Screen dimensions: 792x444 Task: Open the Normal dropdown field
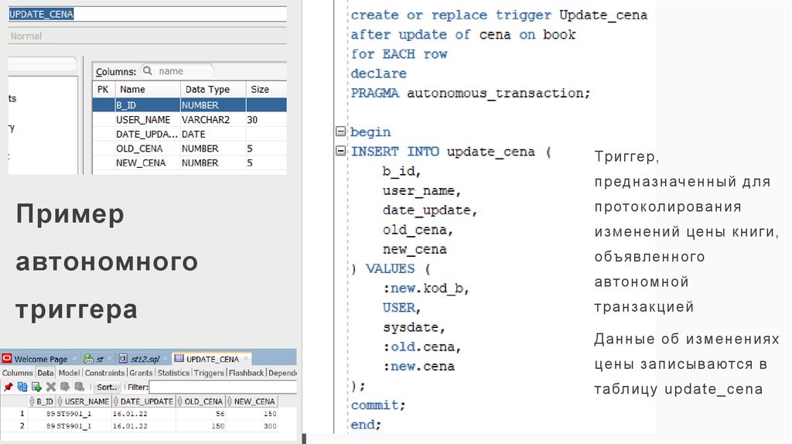tap(147, 36)
